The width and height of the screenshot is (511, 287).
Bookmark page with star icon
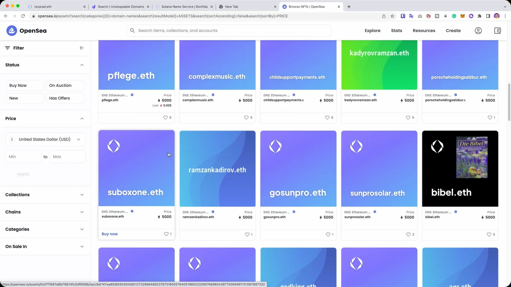pos(392,16)
